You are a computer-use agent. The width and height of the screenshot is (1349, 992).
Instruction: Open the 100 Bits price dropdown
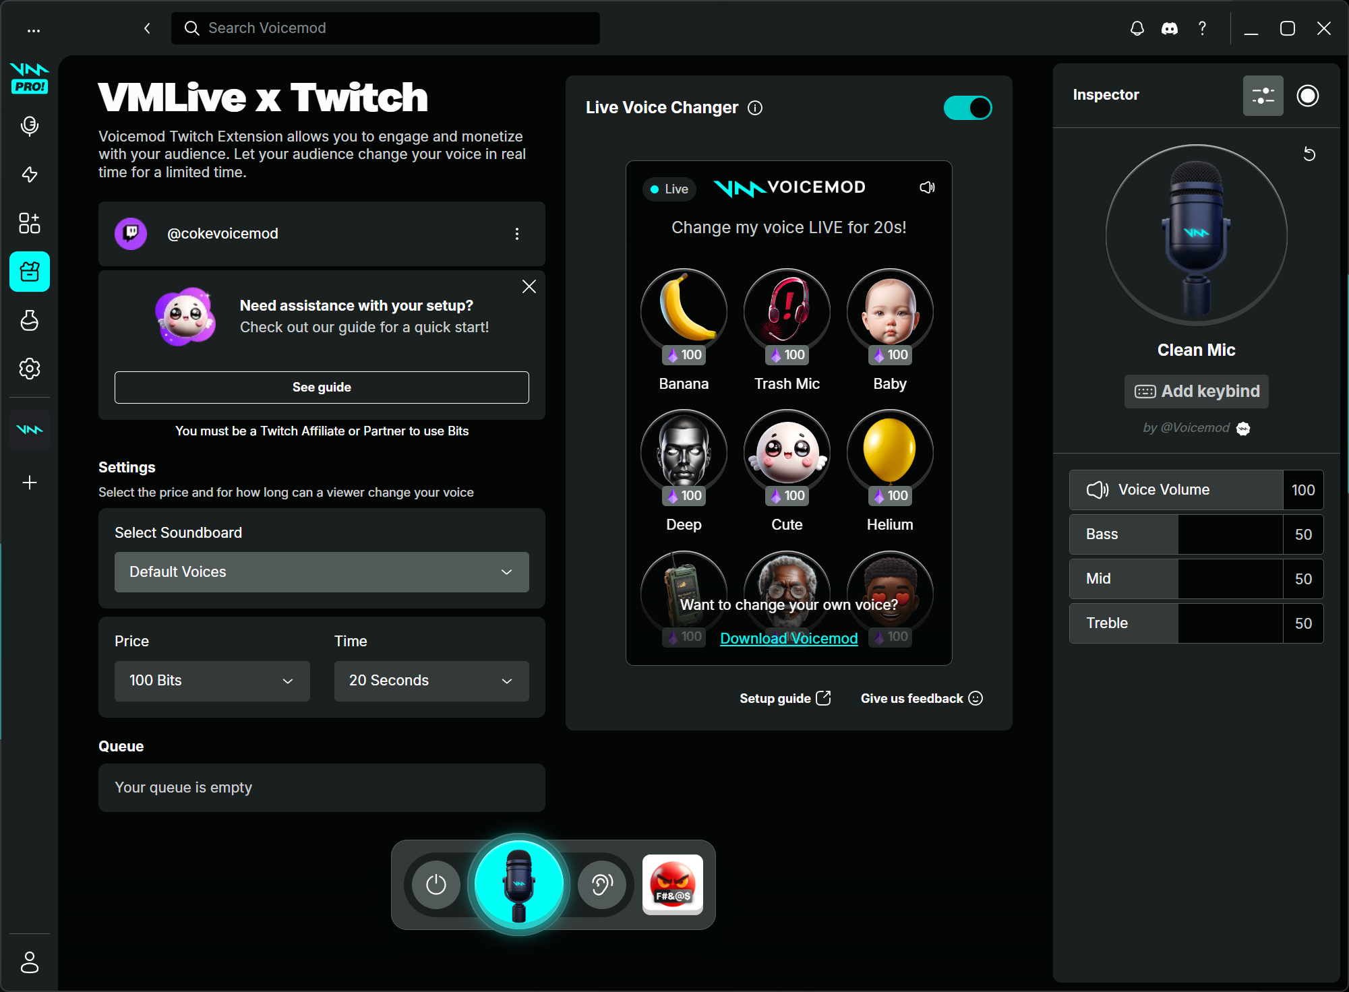(x=212, y=681)
